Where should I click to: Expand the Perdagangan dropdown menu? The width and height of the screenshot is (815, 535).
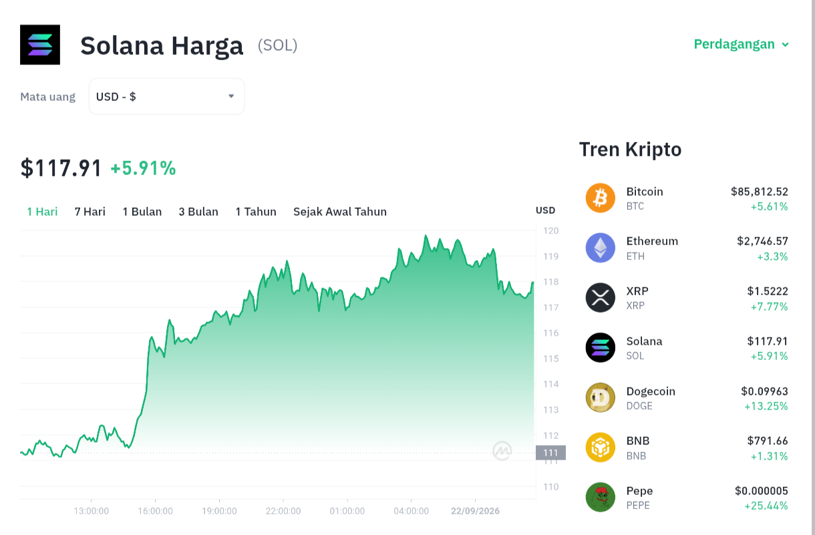(742, 44)
